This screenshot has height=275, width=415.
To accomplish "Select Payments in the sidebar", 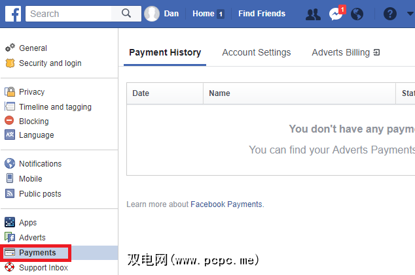I will (x=37, y=253).
